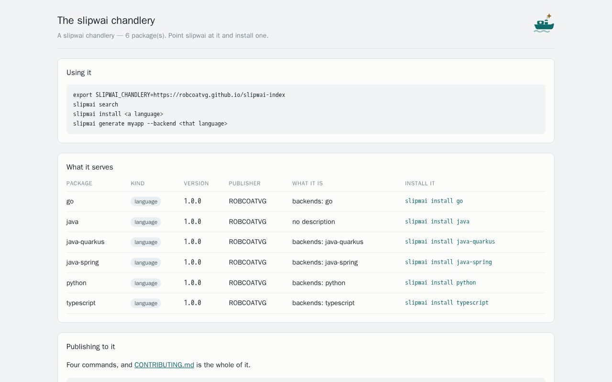Click the "slipwai install typescript" command

pos(447,303)
